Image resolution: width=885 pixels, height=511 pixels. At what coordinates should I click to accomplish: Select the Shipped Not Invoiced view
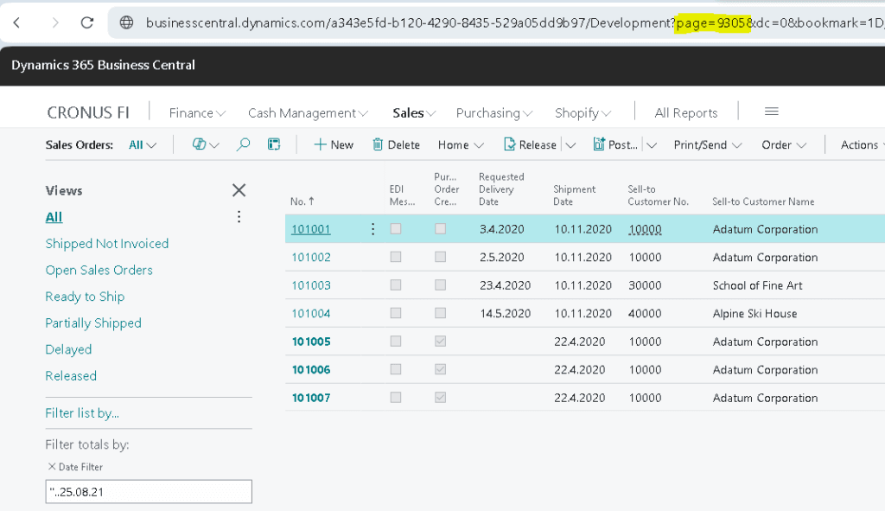click(107, 244)
